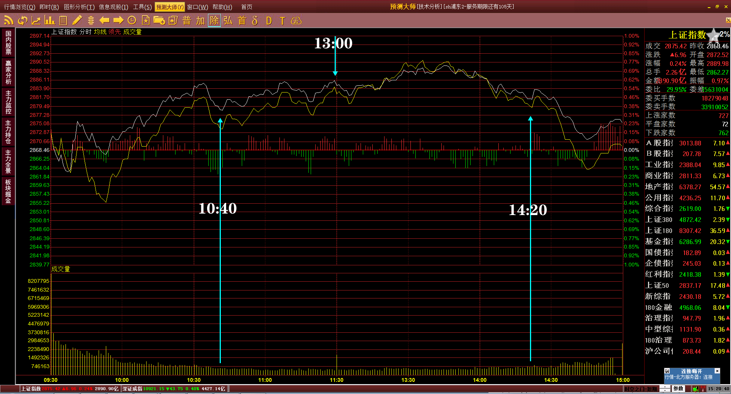The width and height of the screenshot is (731, 394).
Task: Click the 连接/断开 popup title
Action: click(x=692, y=371)
